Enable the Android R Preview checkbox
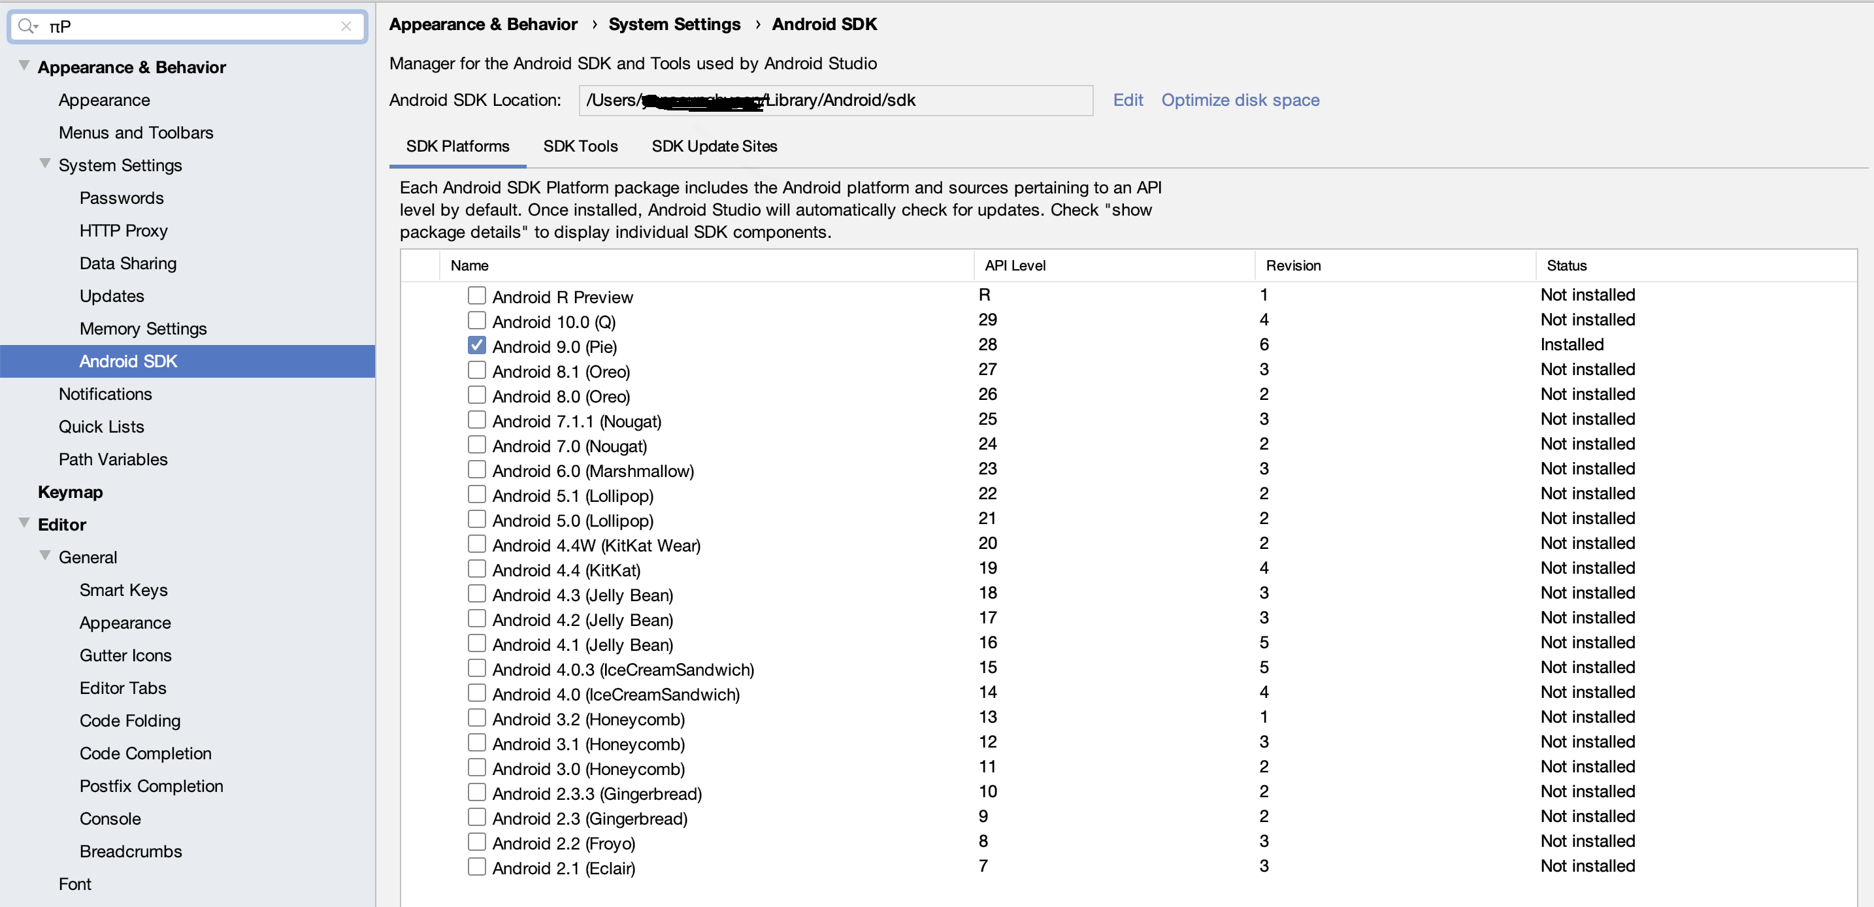 pos(476,296)
